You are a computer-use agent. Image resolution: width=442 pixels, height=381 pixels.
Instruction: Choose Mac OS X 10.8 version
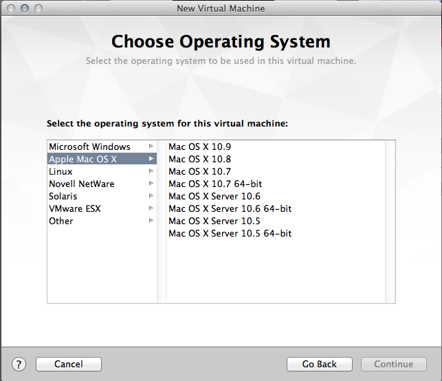[x=276, y=159]
